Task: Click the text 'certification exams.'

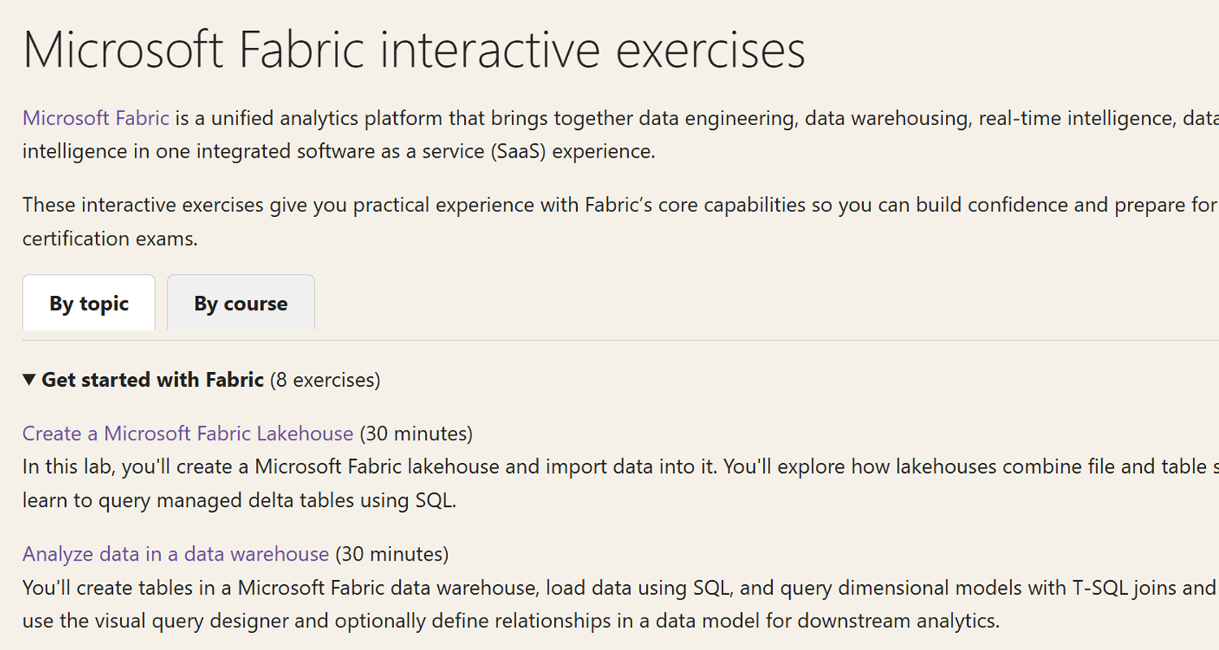Action: click(x=111, y=239)
